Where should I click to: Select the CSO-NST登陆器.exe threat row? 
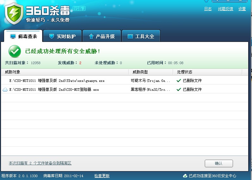(x=124, y=89)
